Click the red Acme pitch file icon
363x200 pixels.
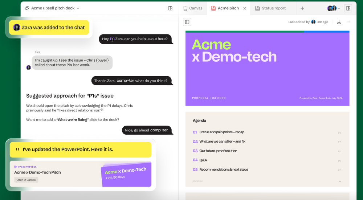click(x=213, y=8)
